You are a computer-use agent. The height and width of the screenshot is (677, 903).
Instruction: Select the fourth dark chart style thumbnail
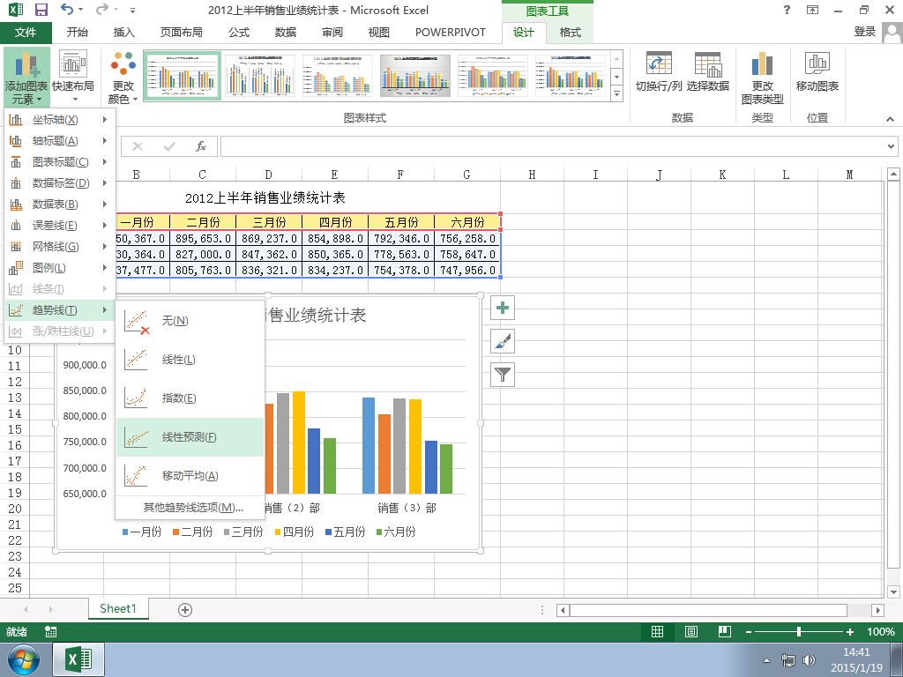click(414, 76)
